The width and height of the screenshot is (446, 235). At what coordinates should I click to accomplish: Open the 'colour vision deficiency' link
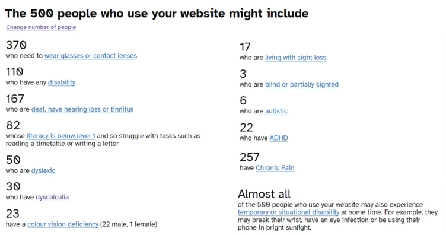click(x=63, y=224)
